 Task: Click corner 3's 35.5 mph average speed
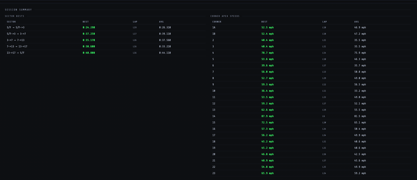coord(360,46)
